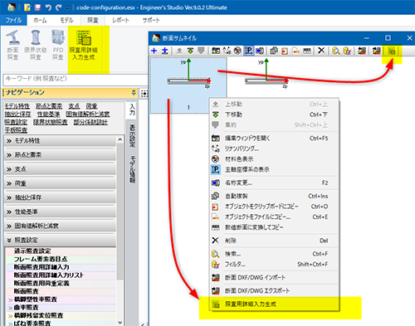Click the green move-down arrow toolbar icon

click(x=190, y=51)
